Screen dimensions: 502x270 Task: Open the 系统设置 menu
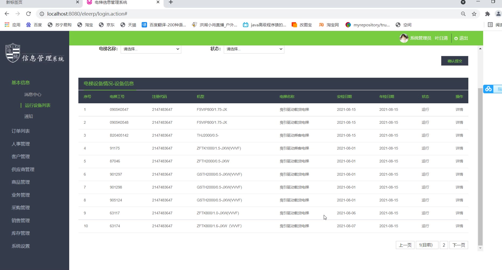click(21, 246)
